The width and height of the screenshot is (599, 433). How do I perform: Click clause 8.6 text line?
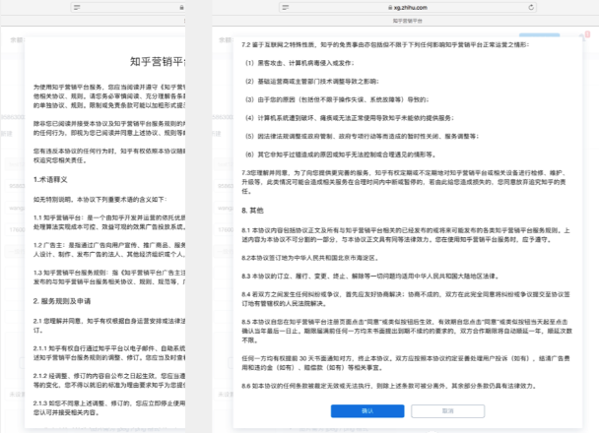click(x=389, y=386)
